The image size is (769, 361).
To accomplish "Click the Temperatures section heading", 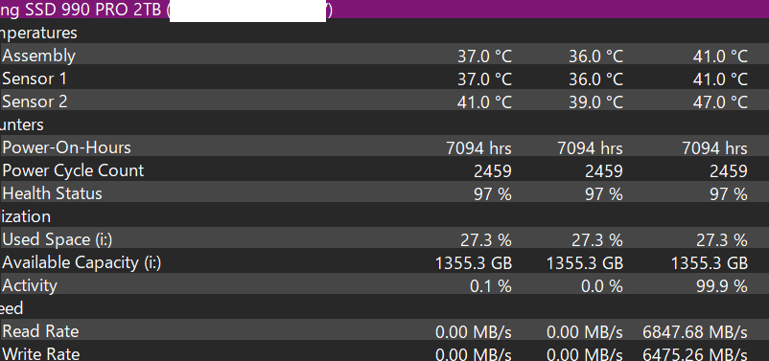I will click(x=38, y=33).
